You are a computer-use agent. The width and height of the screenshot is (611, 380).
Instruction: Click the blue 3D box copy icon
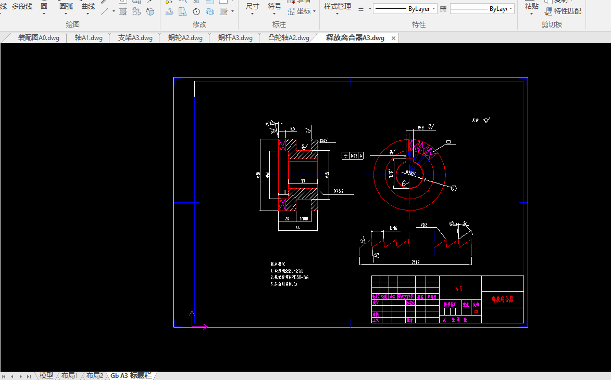(209, 11)
